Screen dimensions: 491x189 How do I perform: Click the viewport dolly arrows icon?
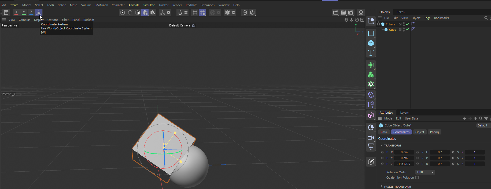point(352,20)
